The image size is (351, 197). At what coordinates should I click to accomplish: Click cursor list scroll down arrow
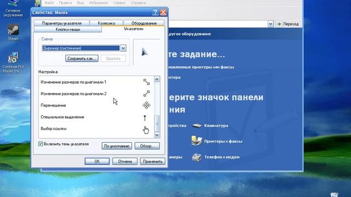coord(157,135)
